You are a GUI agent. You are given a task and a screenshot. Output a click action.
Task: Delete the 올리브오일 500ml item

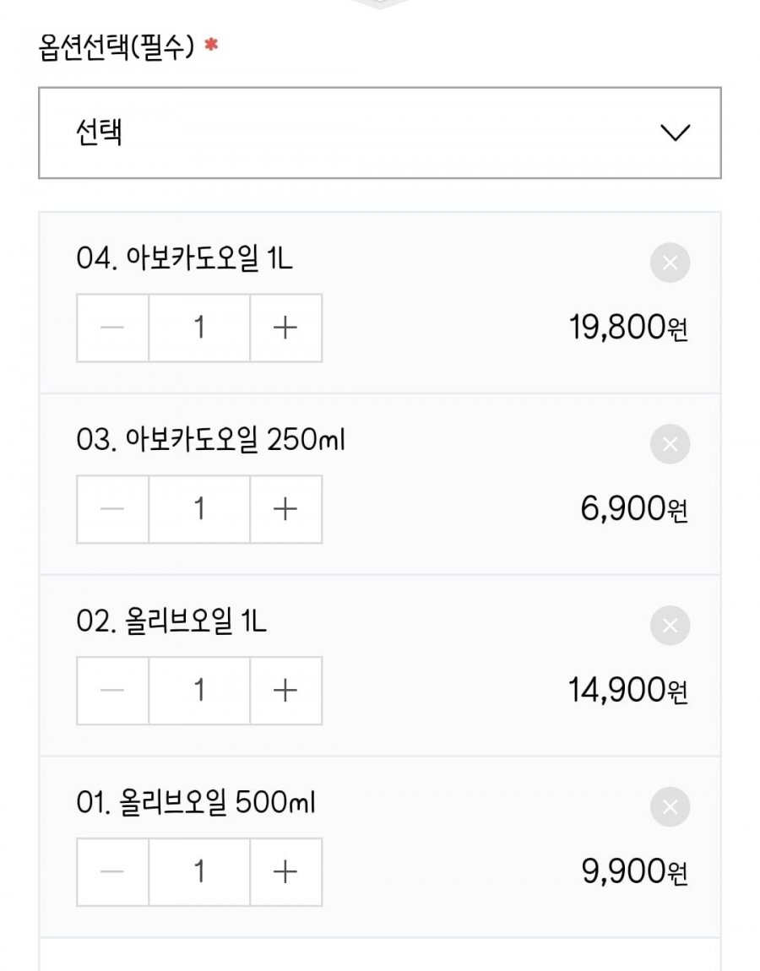click(x=670, y=807)
